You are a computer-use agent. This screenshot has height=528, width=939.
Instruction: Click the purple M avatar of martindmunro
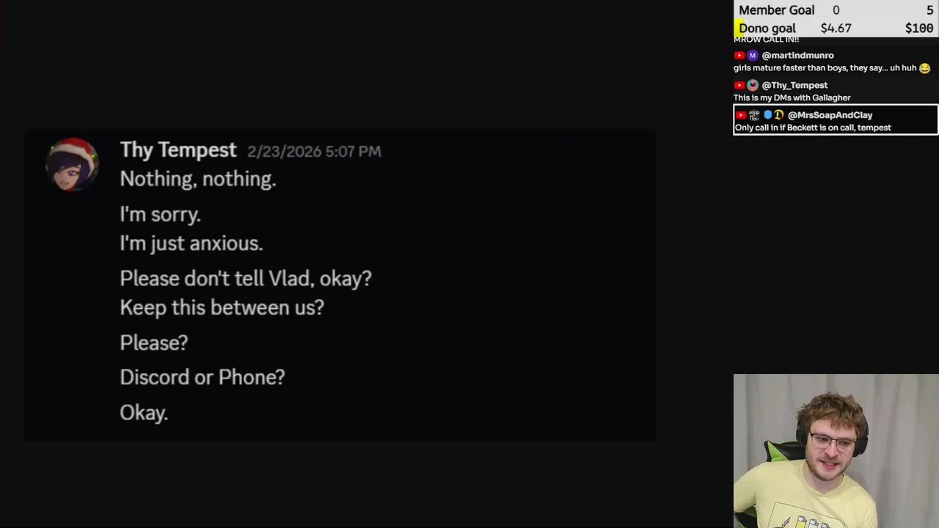[x=752, y=56]
